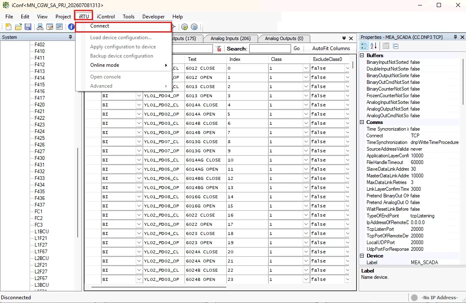Click the clear filter funnel icon

click(218, 49)
